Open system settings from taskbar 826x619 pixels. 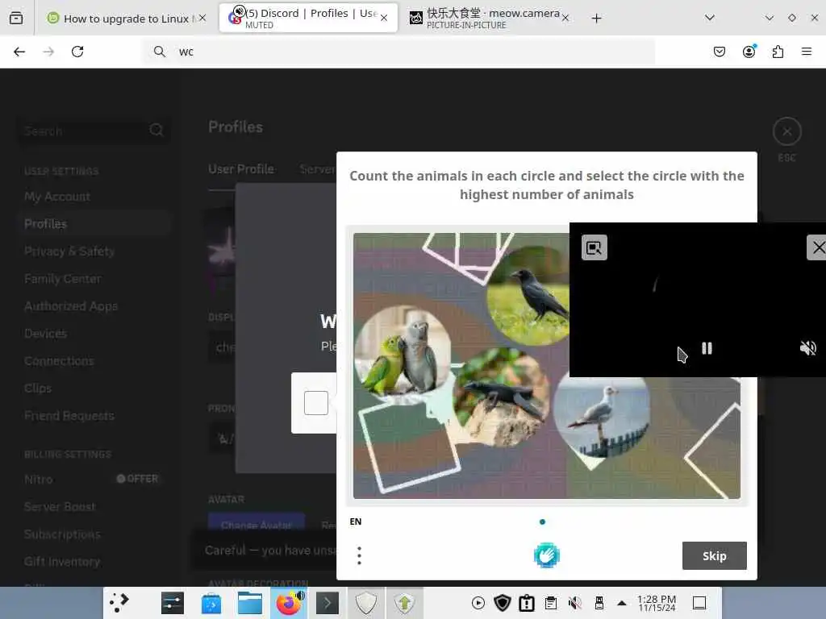[173, 603]
